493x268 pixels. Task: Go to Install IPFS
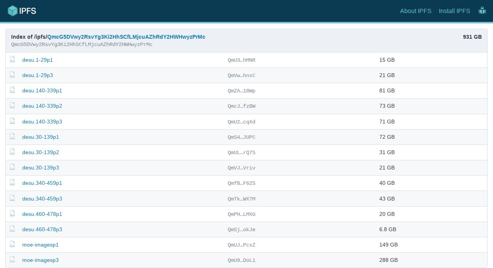[x=454, y=11]
